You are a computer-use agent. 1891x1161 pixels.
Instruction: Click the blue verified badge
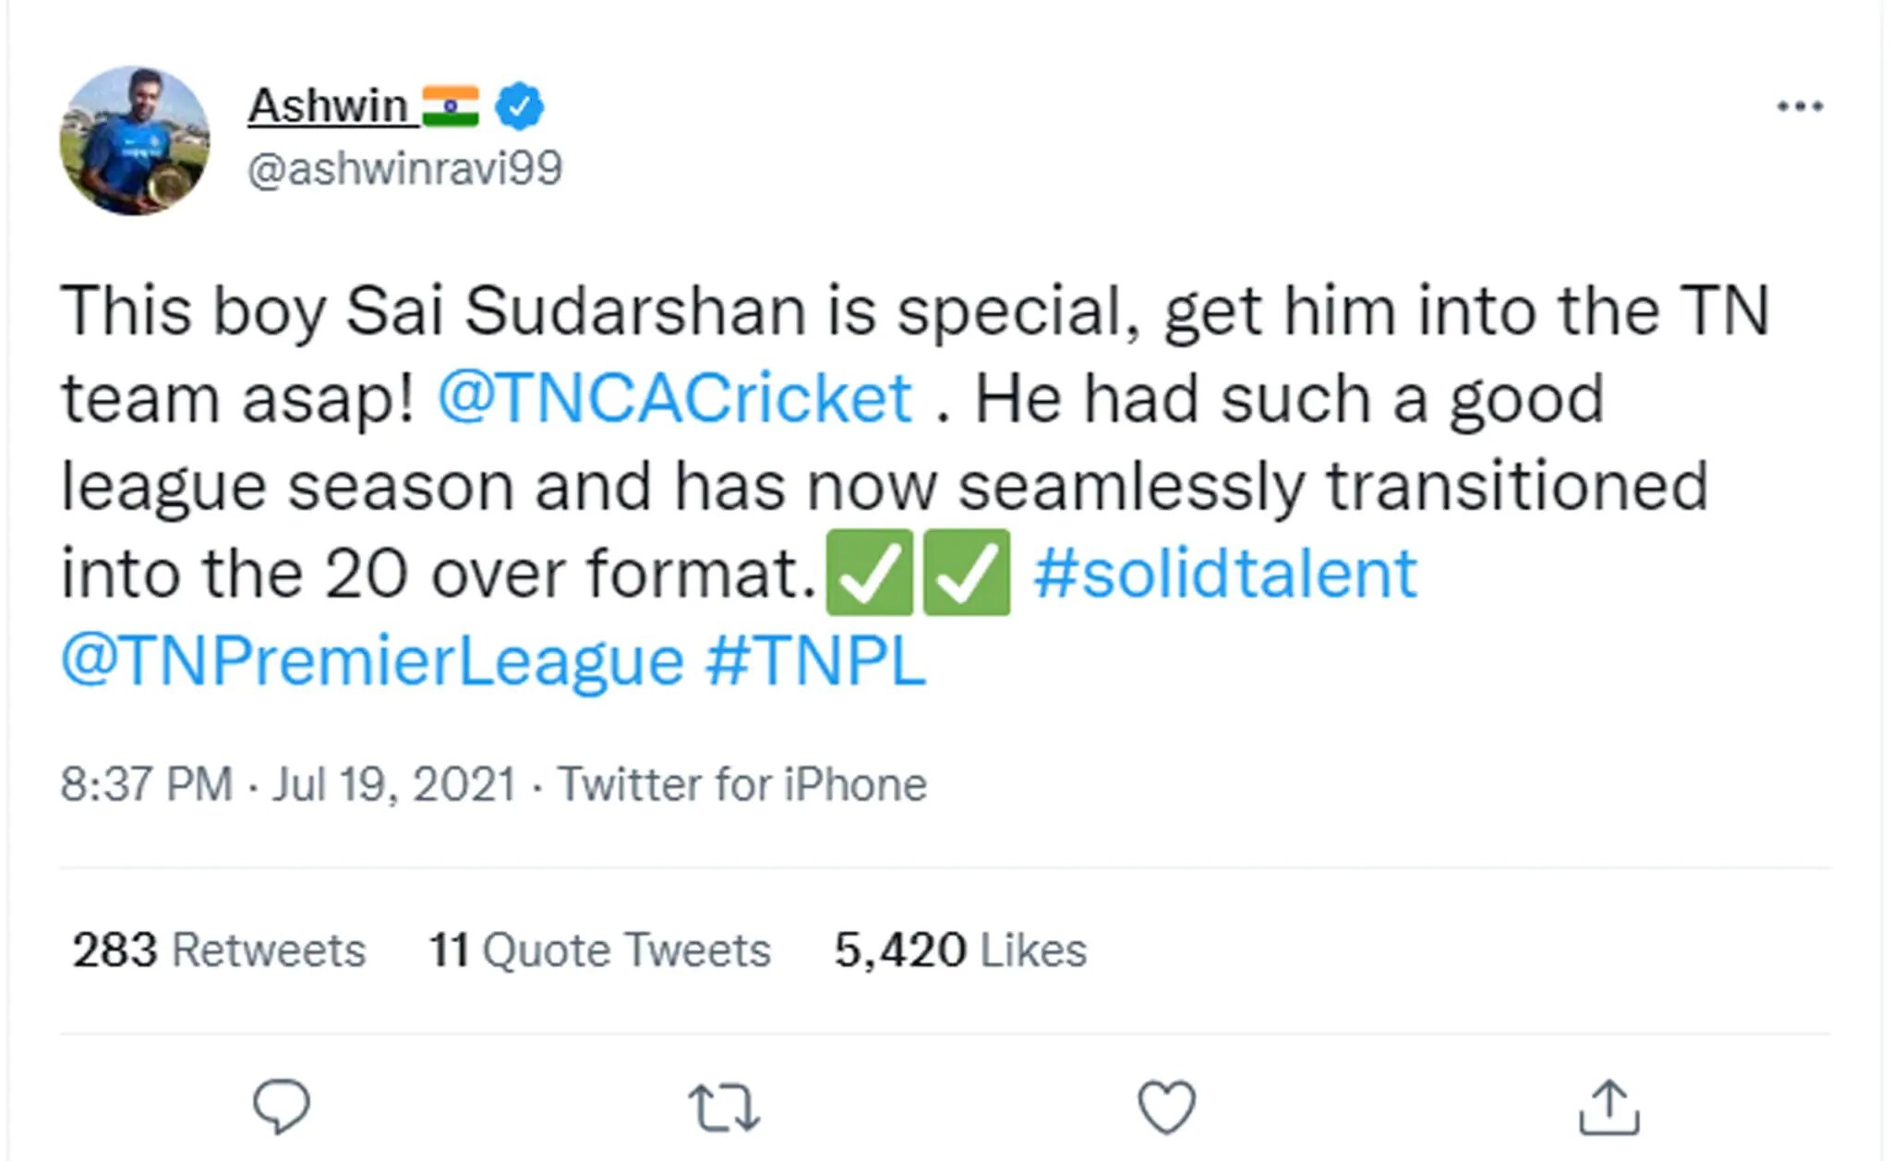pyautogui.click(x=519, y=106)
